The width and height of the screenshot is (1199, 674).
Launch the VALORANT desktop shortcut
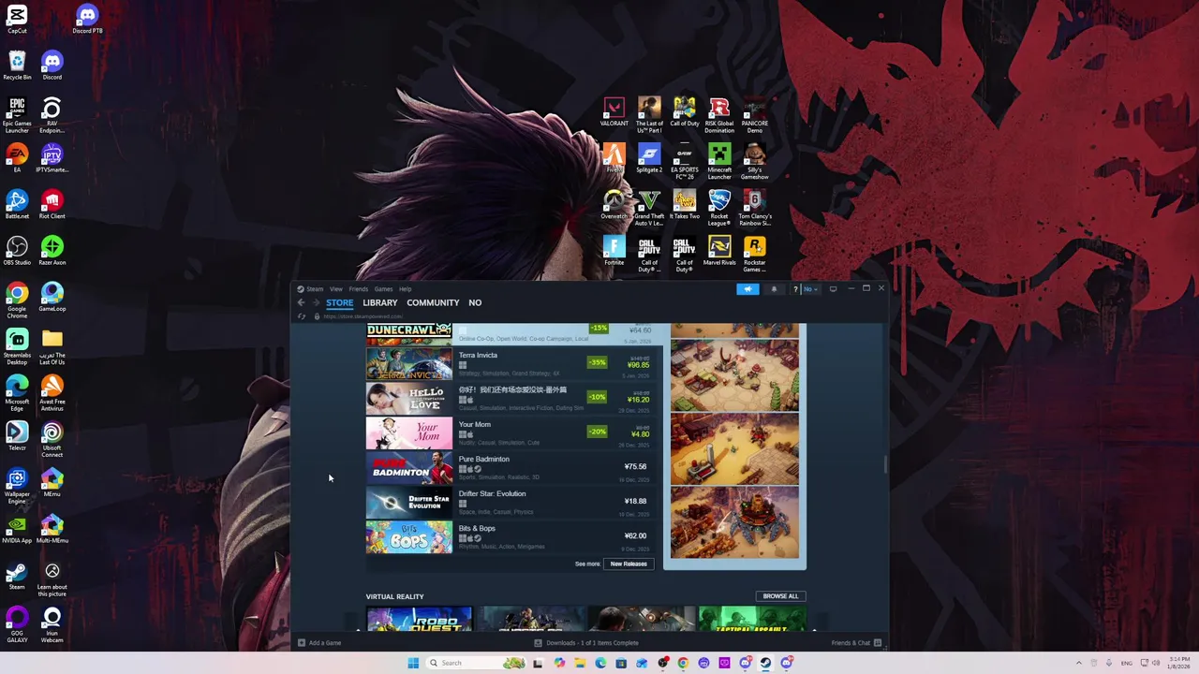[x=614, y=112]
